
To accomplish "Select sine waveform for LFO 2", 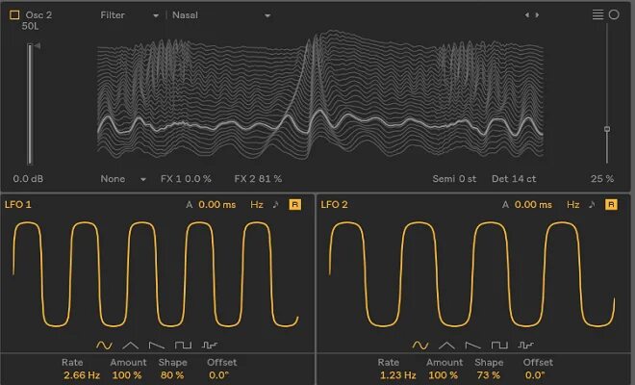I will (420, 346).
